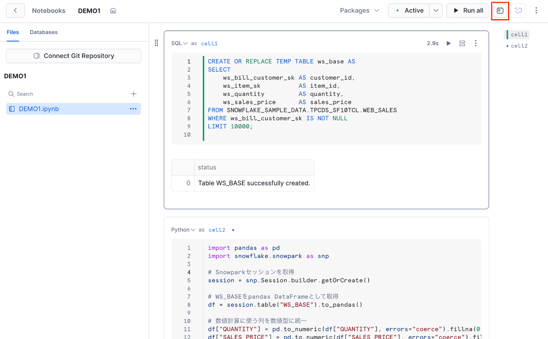Change cell2 language via Python dropdown

point(183,230)
